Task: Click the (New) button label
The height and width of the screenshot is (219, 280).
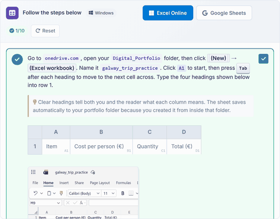Action: pos(219,58)
